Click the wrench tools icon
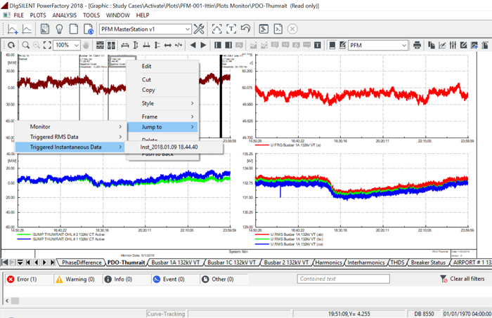Image resolution: width=492 pixels, height=318 pixels. (x=199, y=29)
